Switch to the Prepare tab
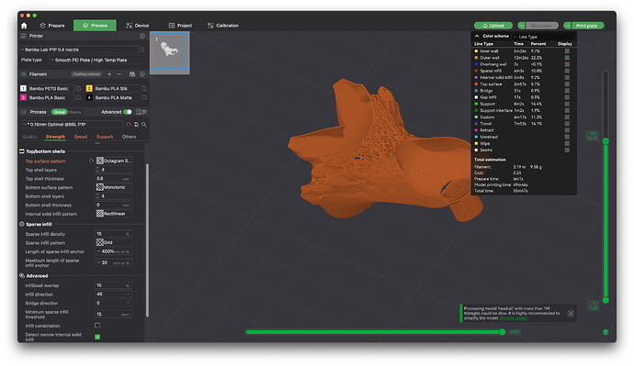The height and width of the screenshot is (366, 634). pyautogui.click(x=52, y=26)
